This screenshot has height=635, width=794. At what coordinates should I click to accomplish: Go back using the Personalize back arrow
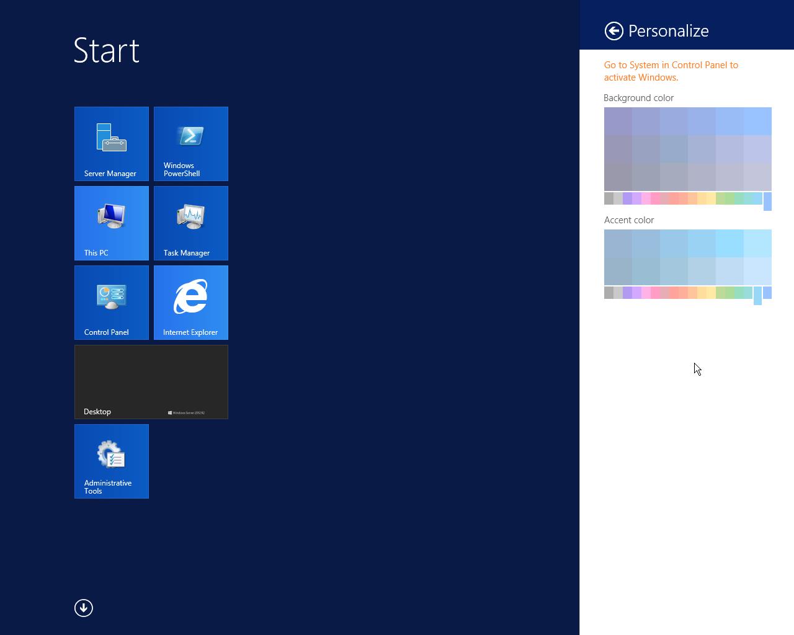pos(614,31)
